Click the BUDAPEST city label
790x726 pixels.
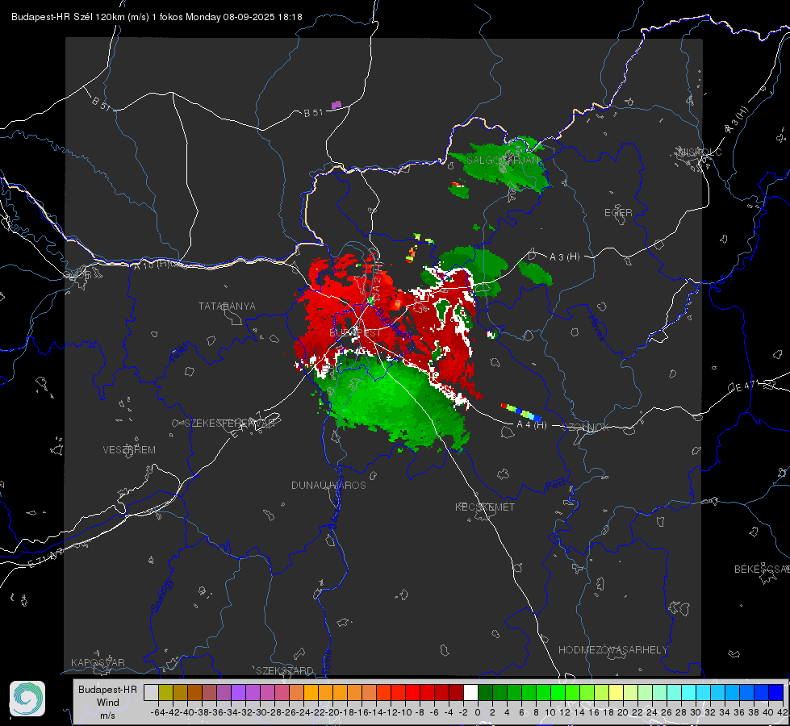coord(355,333)
